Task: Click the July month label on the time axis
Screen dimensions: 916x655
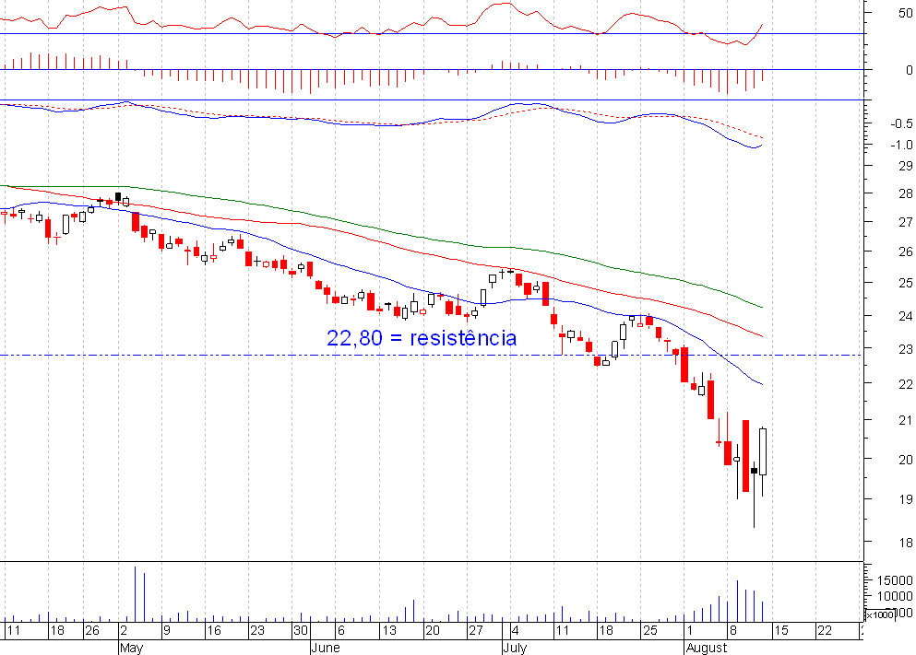Action: point(515,648)
